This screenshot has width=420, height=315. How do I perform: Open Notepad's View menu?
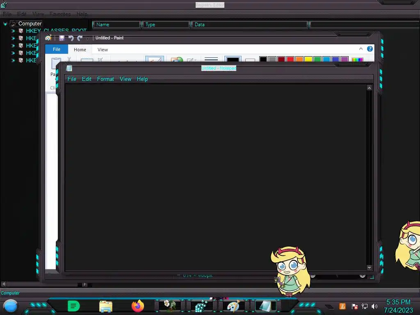[126, 79]
